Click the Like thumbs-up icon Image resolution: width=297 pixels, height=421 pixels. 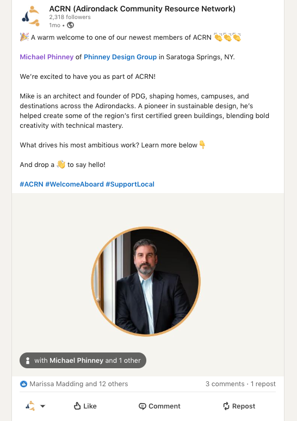coord(77,406)
